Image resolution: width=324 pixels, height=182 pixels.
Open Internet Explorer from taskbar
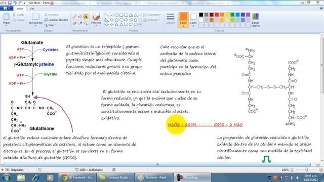point(35,177)
